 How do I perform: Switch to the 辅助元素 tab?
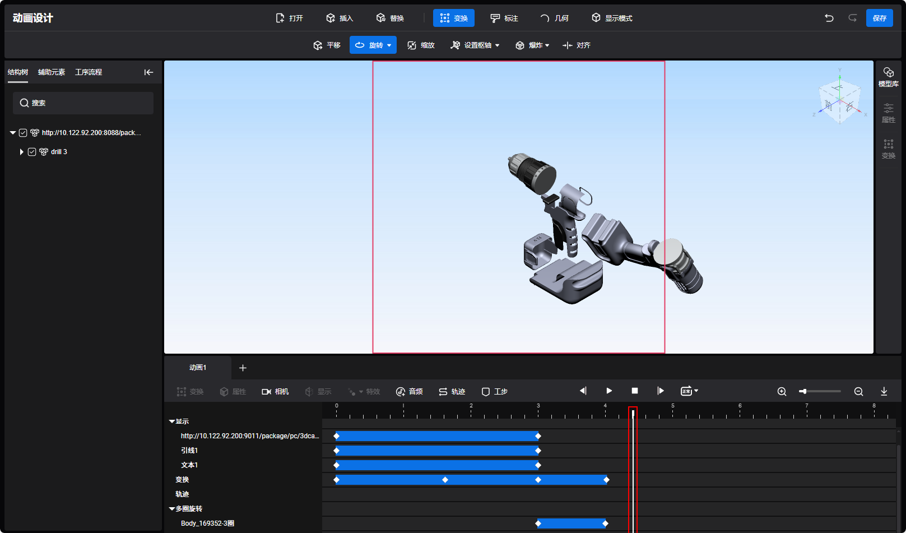coord(52,72)
